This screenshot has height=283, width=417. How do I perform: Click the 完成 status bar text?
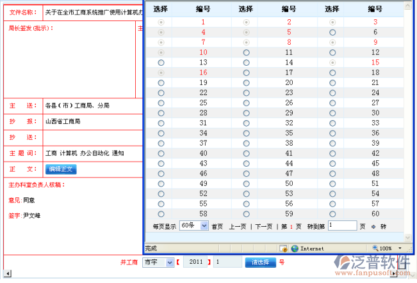tap(151, 249)
